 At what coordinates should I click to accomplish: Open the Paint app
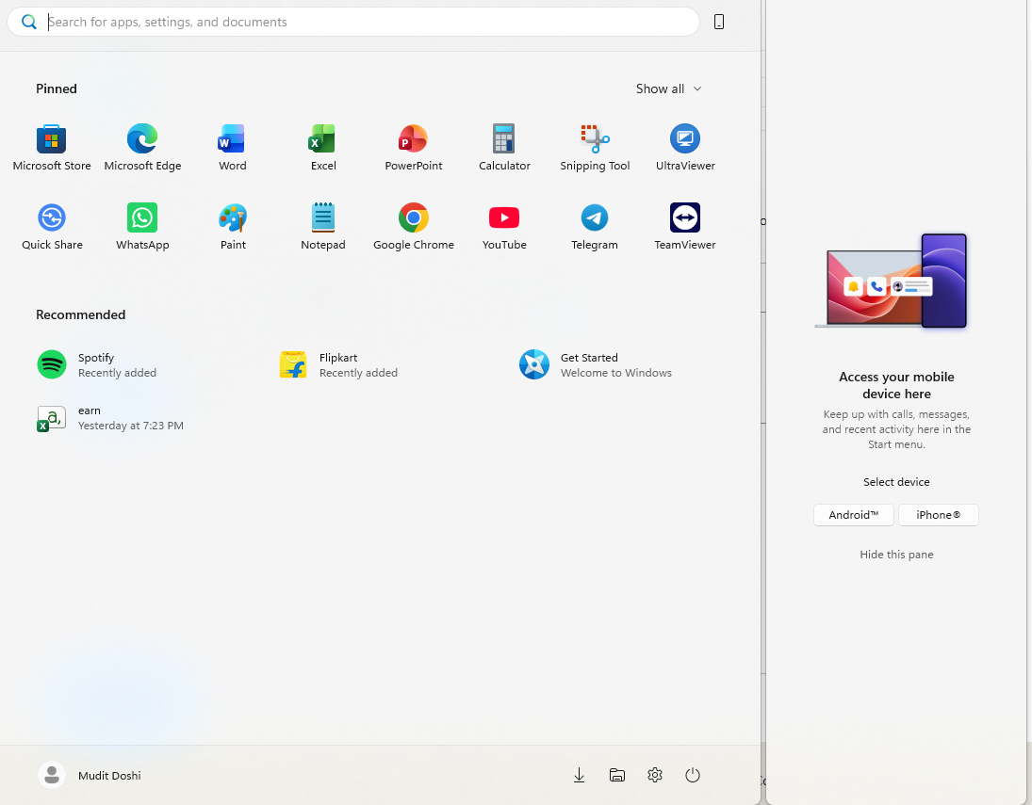(x=233, y=227)
